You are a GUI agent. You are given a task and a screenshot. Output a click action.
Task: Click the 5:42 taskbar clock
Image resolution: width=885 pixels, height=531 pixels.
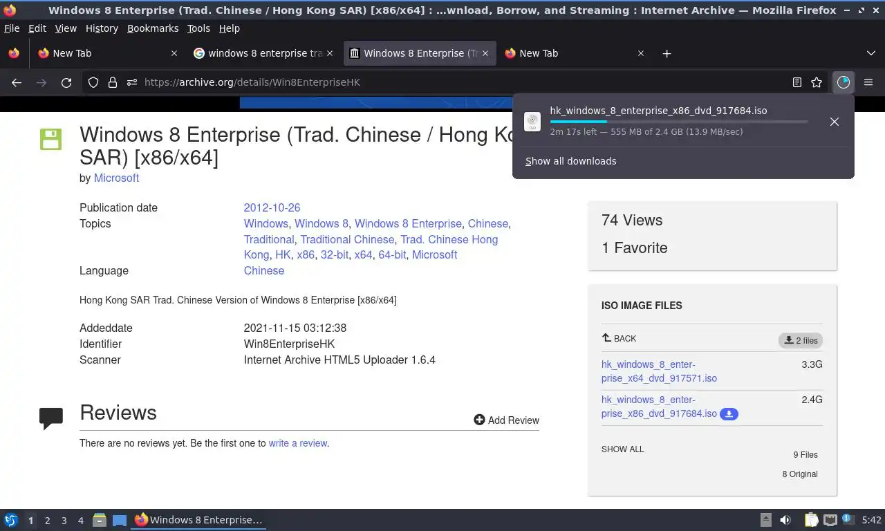(x=871, y=520)
